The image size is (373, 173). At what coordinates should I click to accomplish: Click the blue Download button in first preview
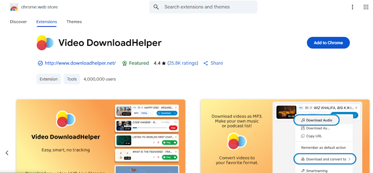tap(167, 113)
